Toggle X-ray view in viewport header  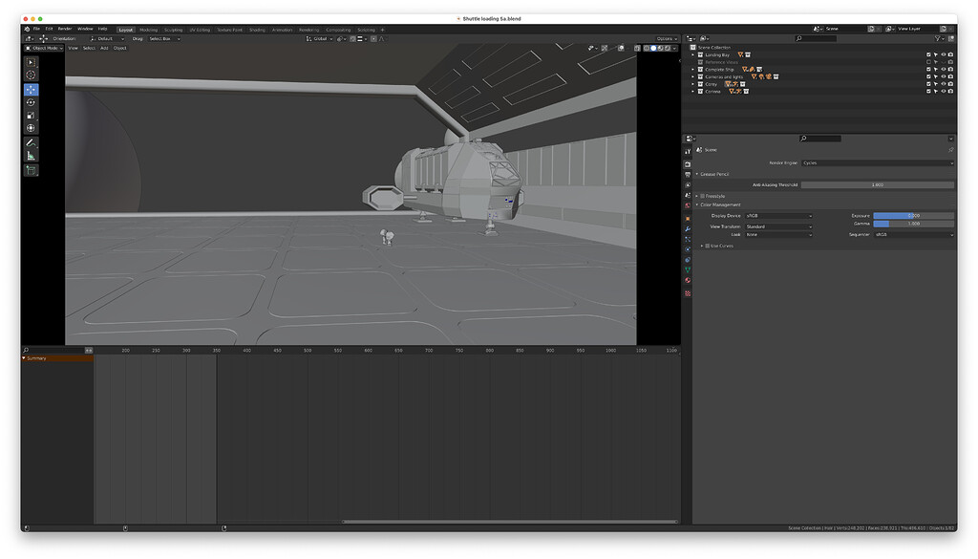tap(637, 48)
